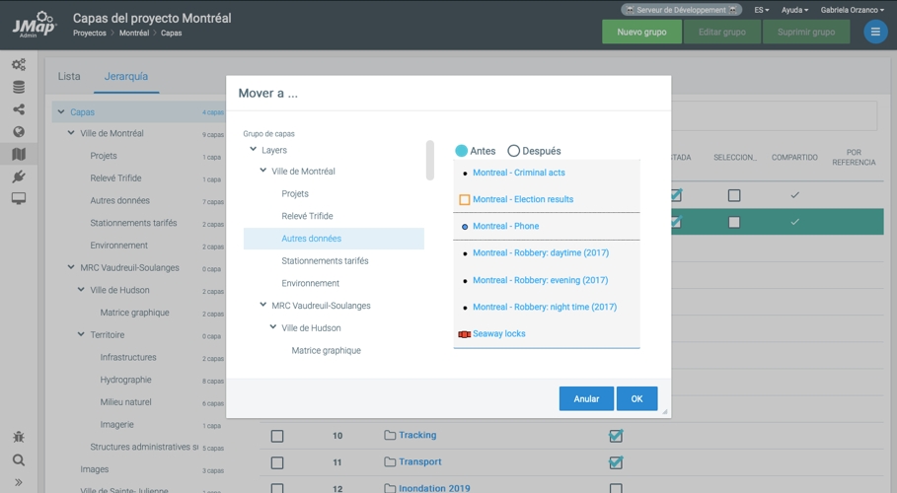The width and height of the screenshot is (897, 493).
Task: Open the monitor sidebar icon
Action: [x=19, y=198]
